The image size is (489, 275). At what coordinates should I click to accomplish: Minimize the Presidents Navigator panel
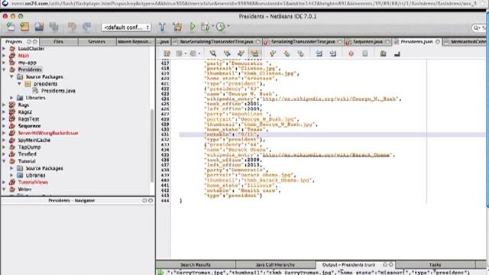(144, 200)
